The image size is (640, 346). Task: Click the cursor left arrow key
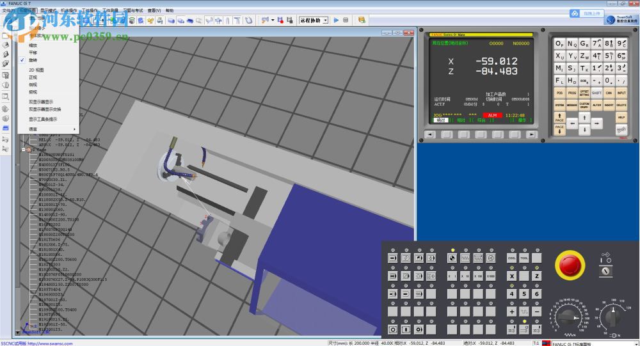click(x=572, y=123)
